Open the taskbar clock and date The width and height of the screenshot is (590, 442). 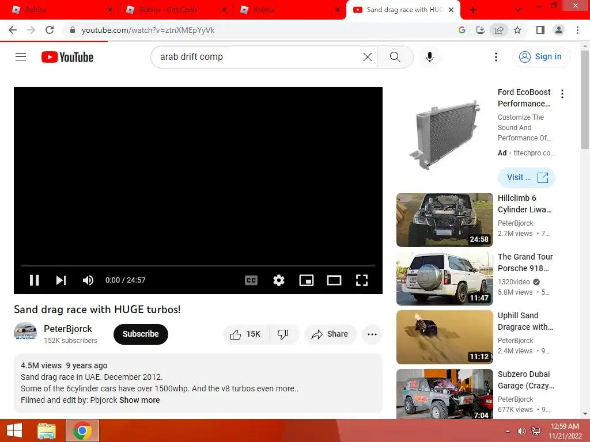tap(565, 431)
